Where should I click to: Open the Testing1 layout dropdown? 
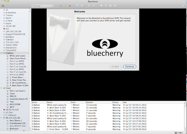pos(43,6)
